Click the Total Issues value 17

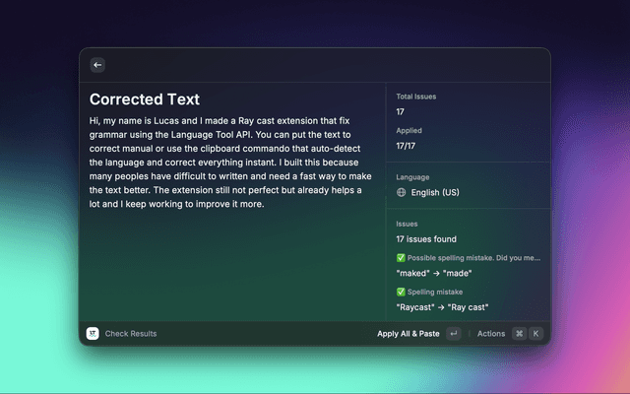(402, 111)
